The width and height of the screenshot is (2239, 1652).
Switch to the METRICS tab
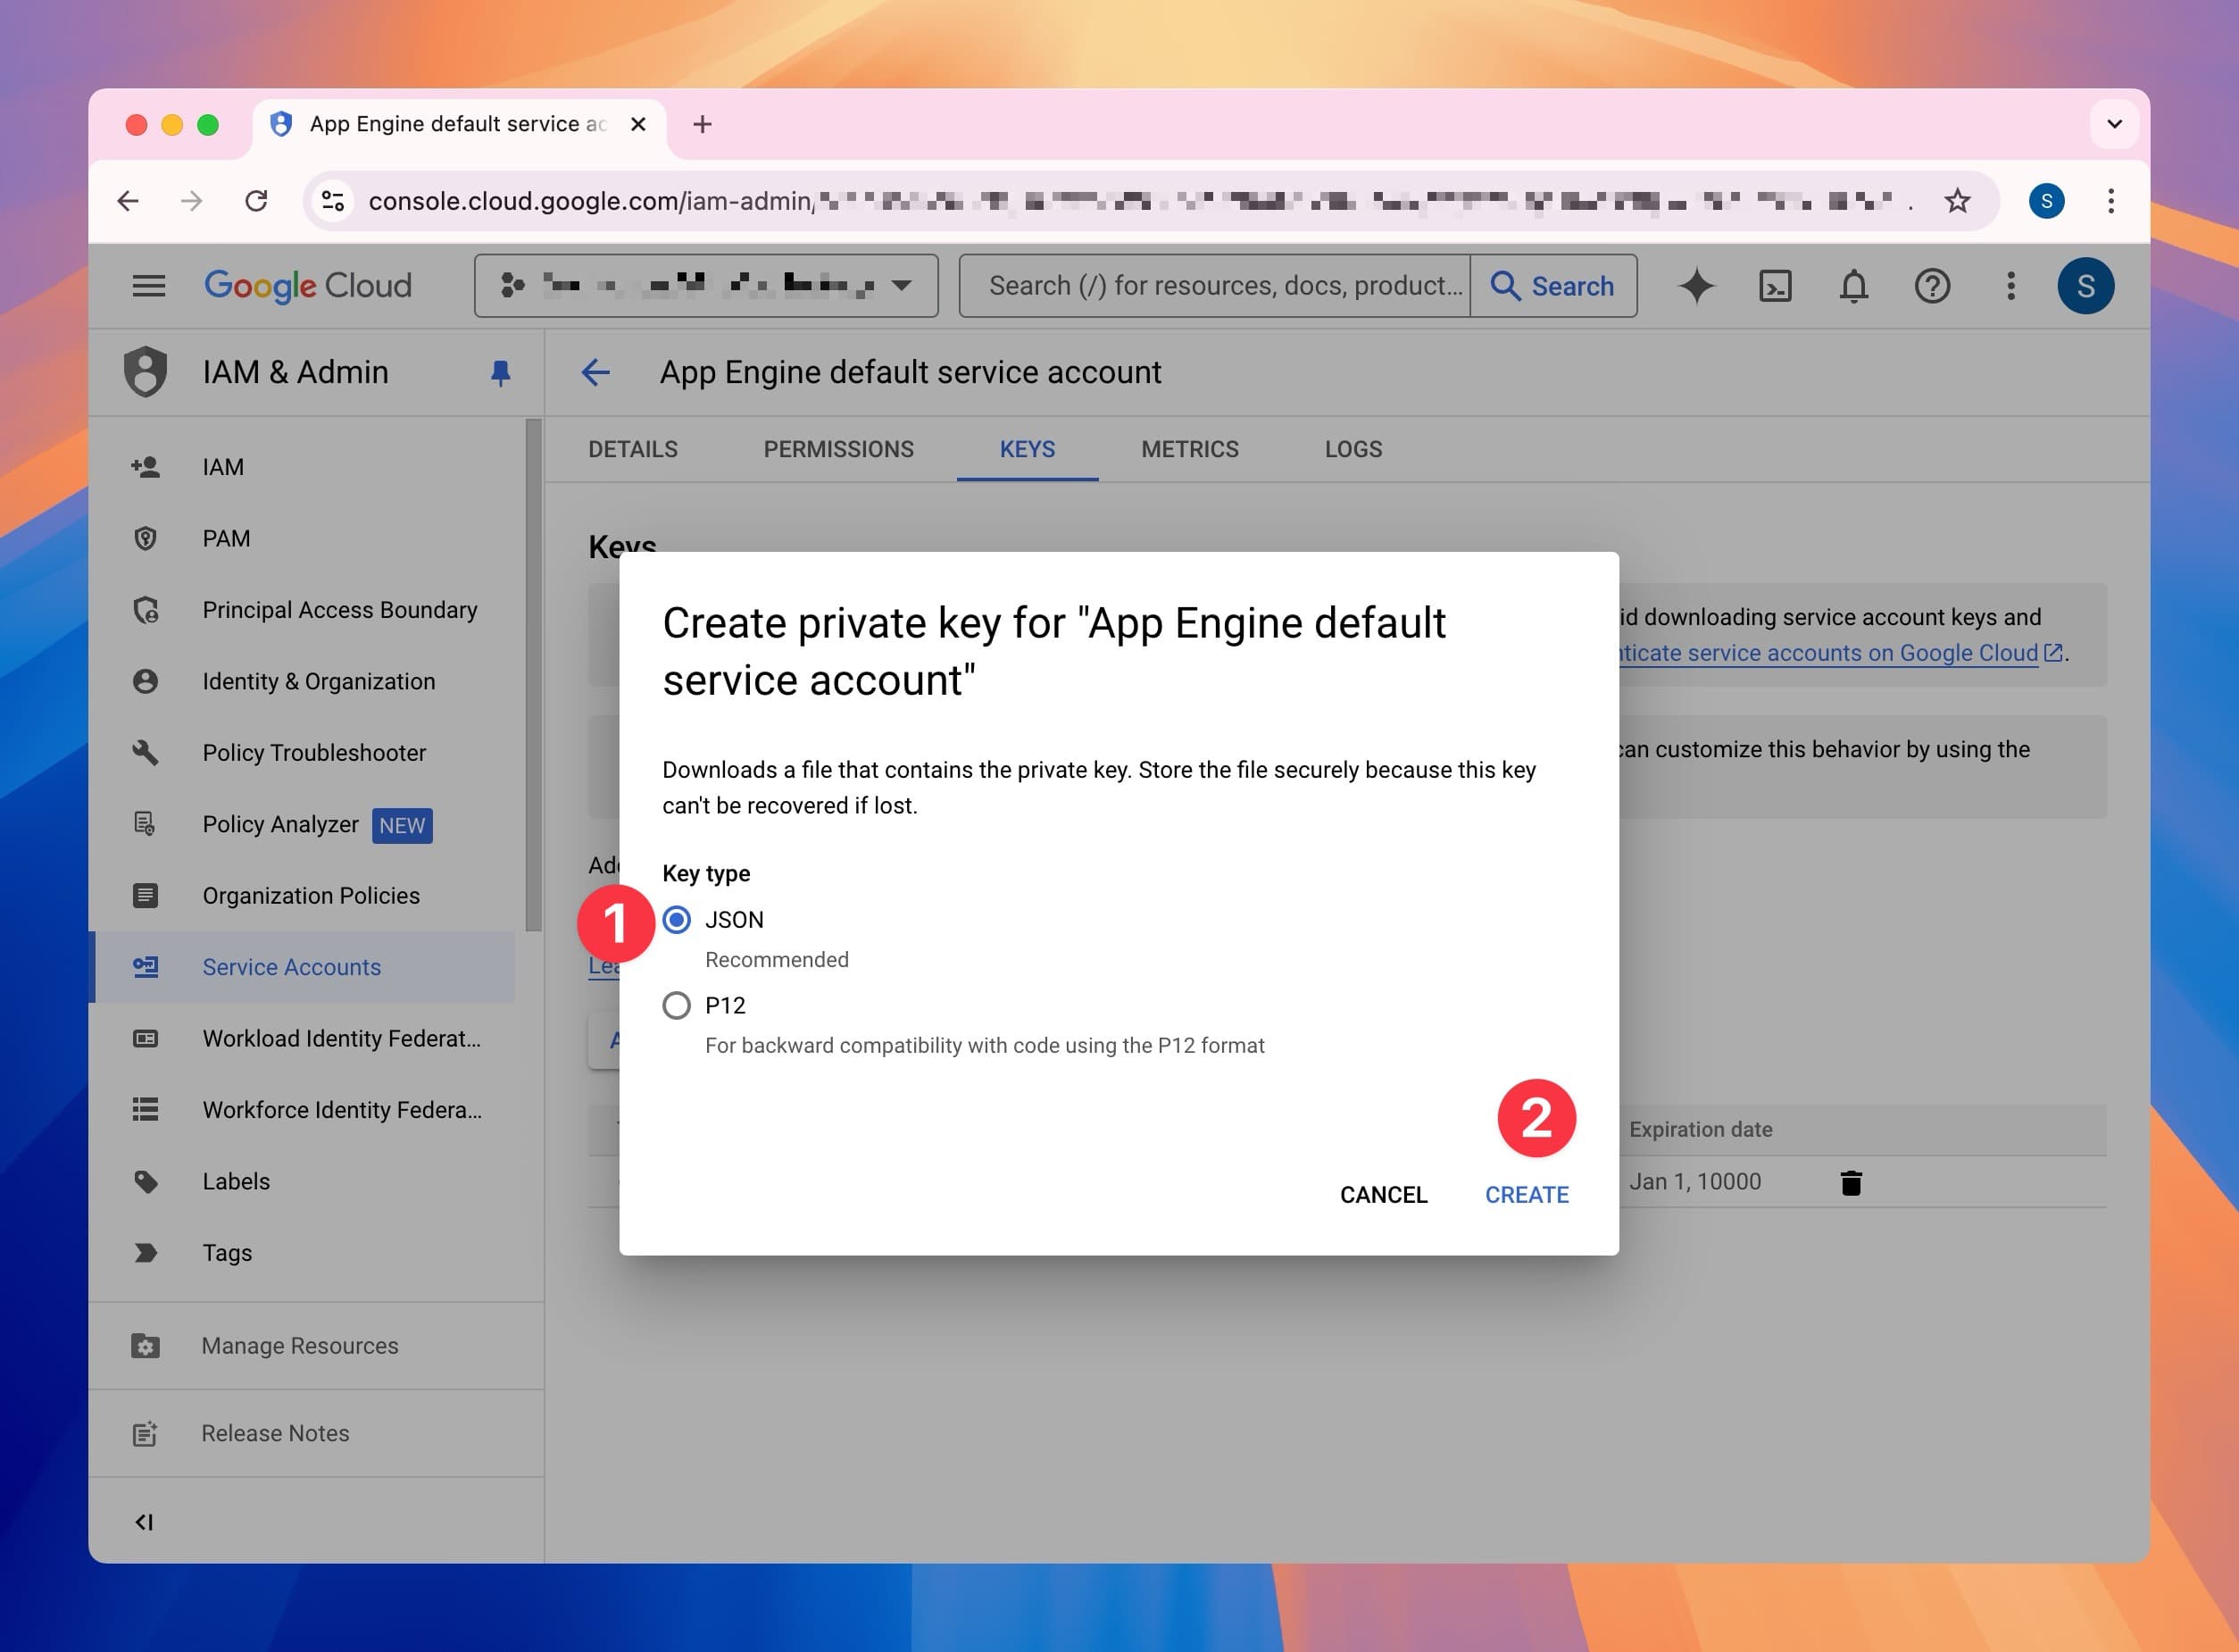(x=1189, y=449)
